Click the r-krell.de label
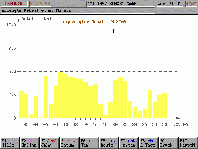Image resolution: width=198 pixels, height=149 pixels. coord(14,4)
